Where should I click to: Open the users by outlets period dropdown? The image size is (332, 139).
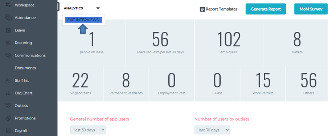212,130
